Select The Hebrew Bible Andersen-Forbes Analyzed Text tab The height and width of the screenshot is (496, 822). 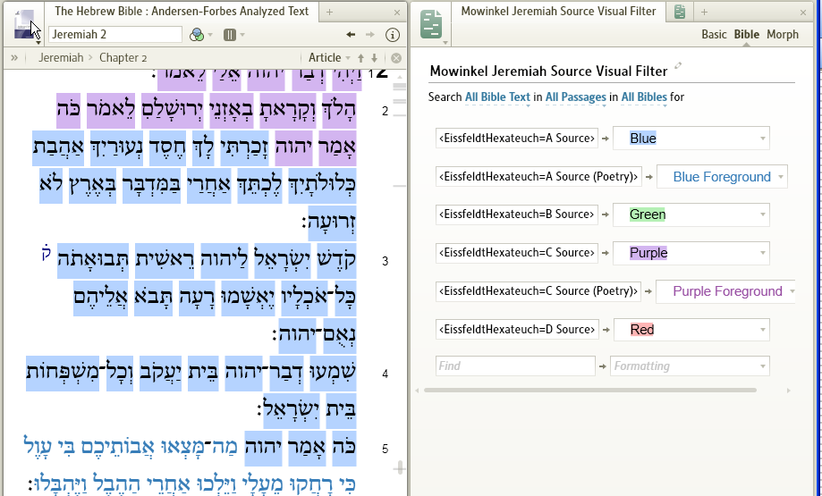coord(182,11)
